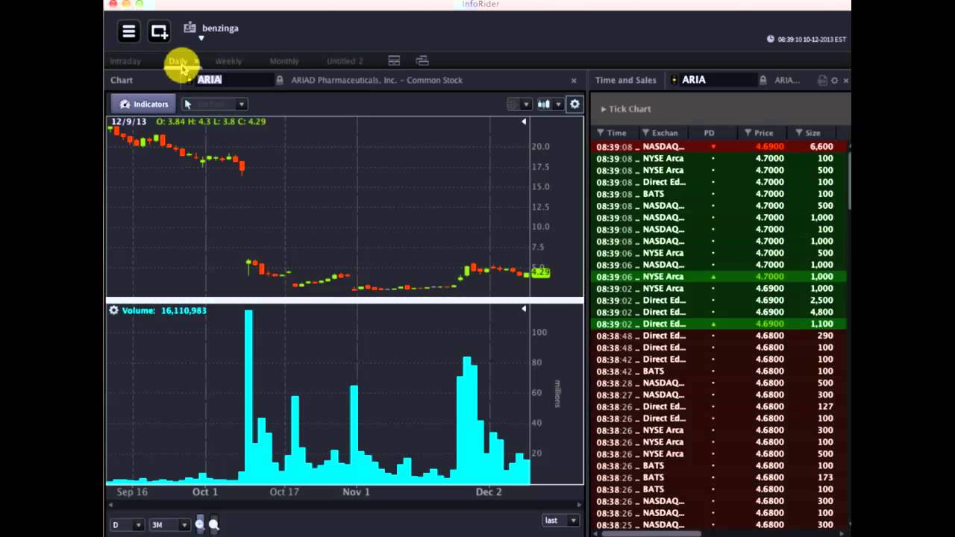This screenshot has height=537, width=955.
Task: Open the candlestick chart type dropdown
Action: [x=550, y=104]
